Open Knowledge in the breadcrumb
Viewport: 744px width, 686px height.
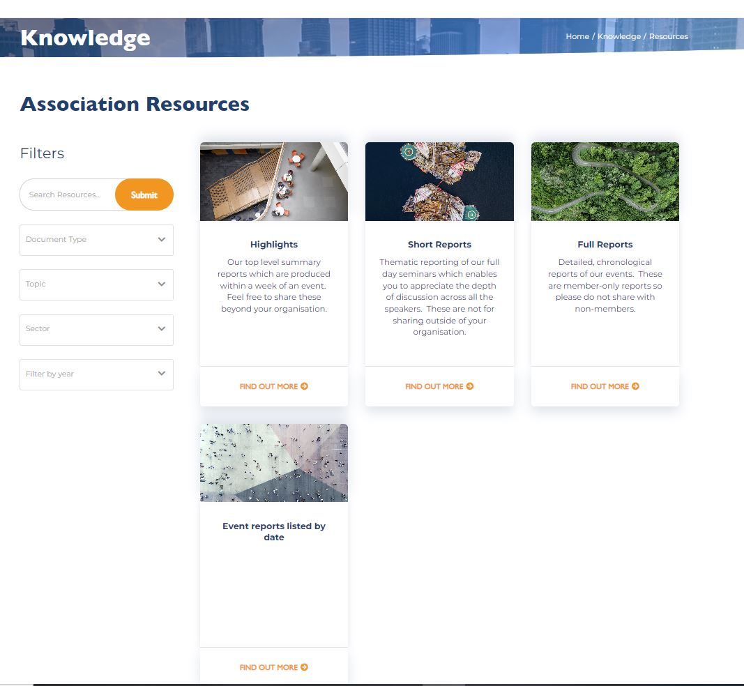pyautogui.click(x=618, y=36)
